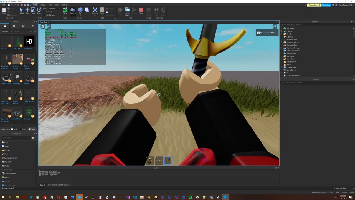Open the Color swatch in Edit
Image resolution: width=355 pixels, height=200 pixels.
102,10
